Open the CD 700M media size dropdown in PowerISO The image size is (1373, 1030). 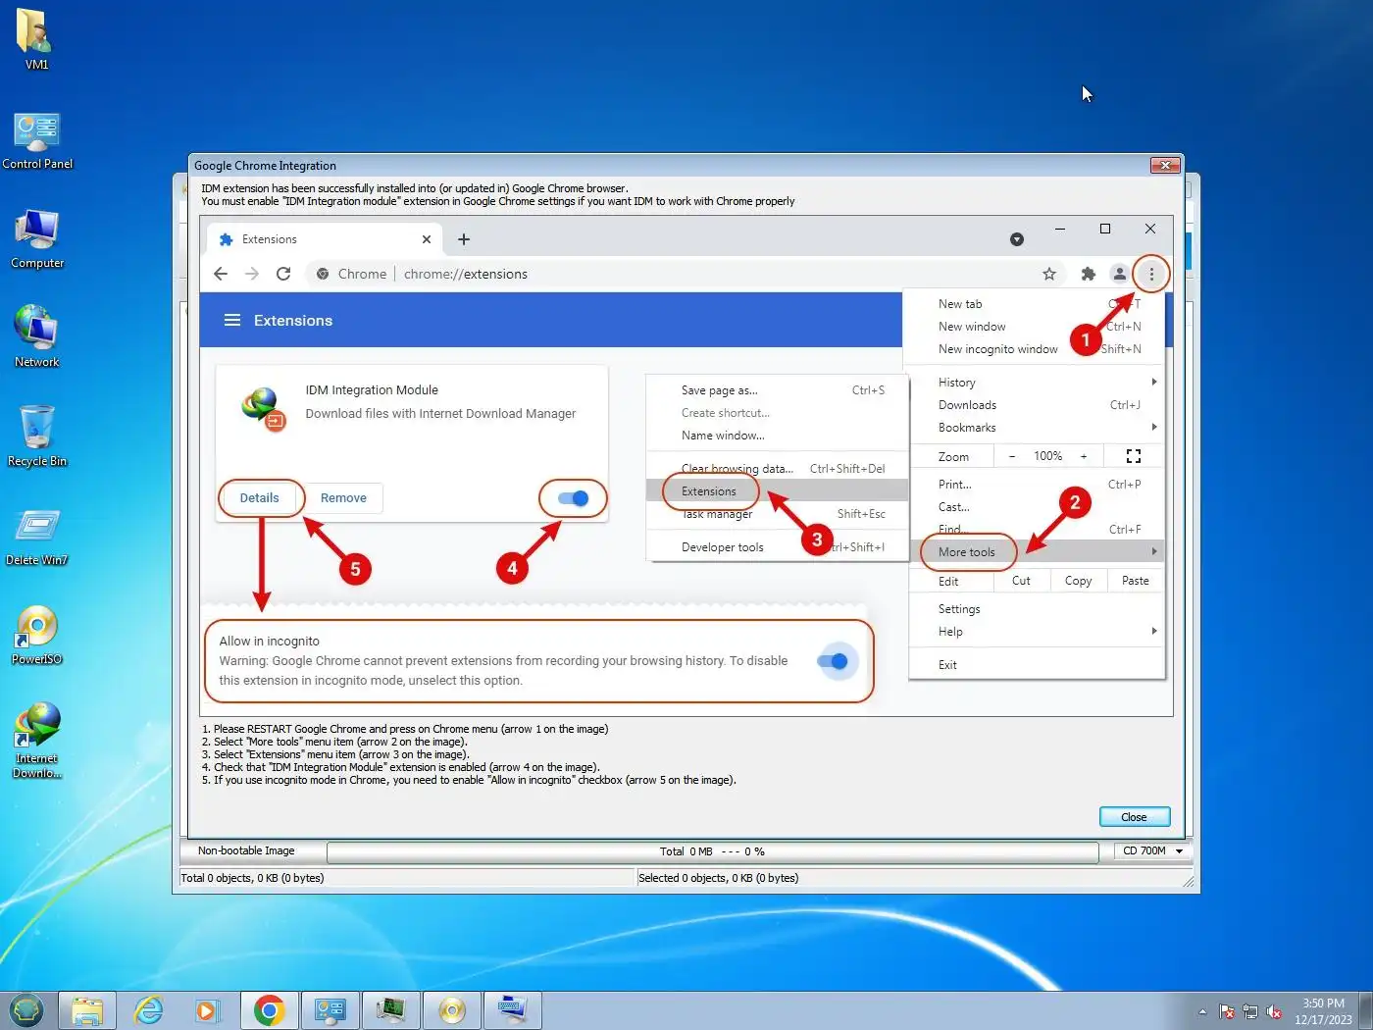pyautogui.click(x=1153, y=851)
